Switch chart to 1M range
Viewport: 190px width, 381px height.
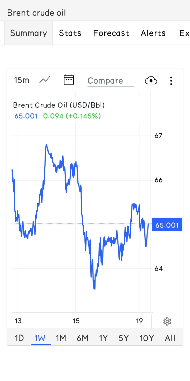[x=61, y=338]
